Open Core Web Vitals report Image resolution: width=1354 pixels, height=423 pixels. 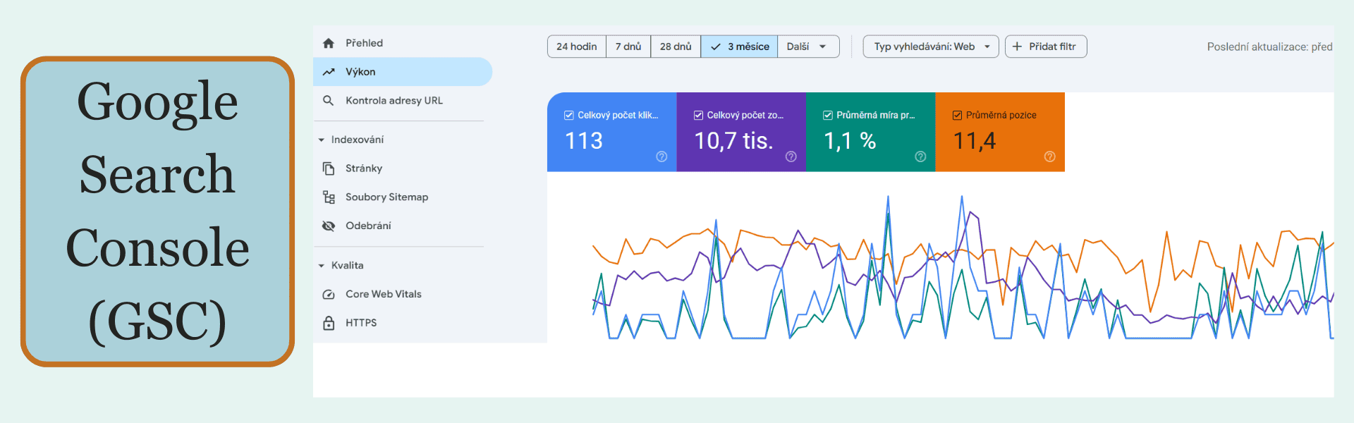(403, 294)
